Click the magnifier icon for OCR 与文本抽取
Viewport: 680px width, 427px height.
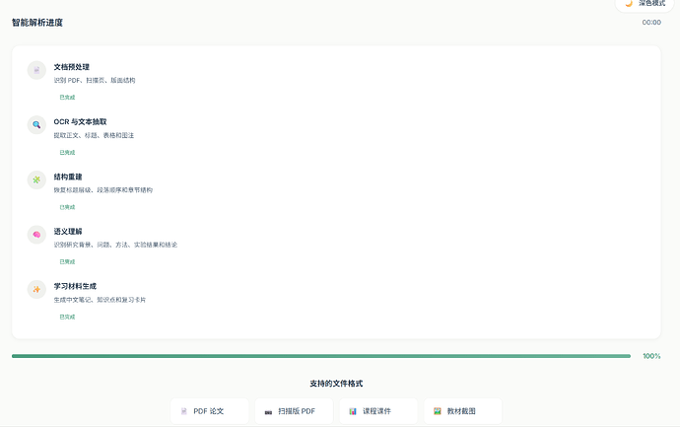coord(36,125)
